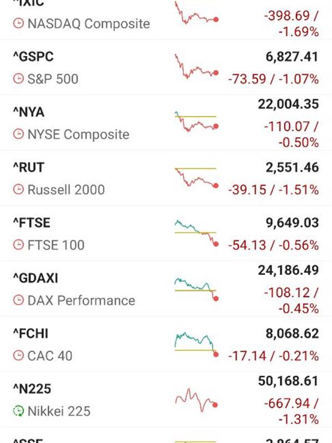Screen dimensions: 332x443
Task: View the CAC 40 sparkline chart
Action: pos(196,343)
